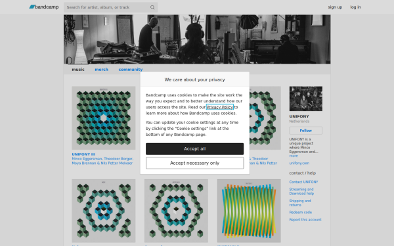Click the search magnifier icon
Screen dimensions: 394x246
click(x=152, y=7)
